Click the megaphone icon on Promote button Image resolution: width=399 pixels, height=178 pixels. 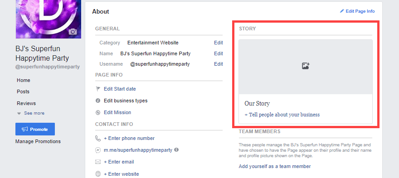coord(24,129)
